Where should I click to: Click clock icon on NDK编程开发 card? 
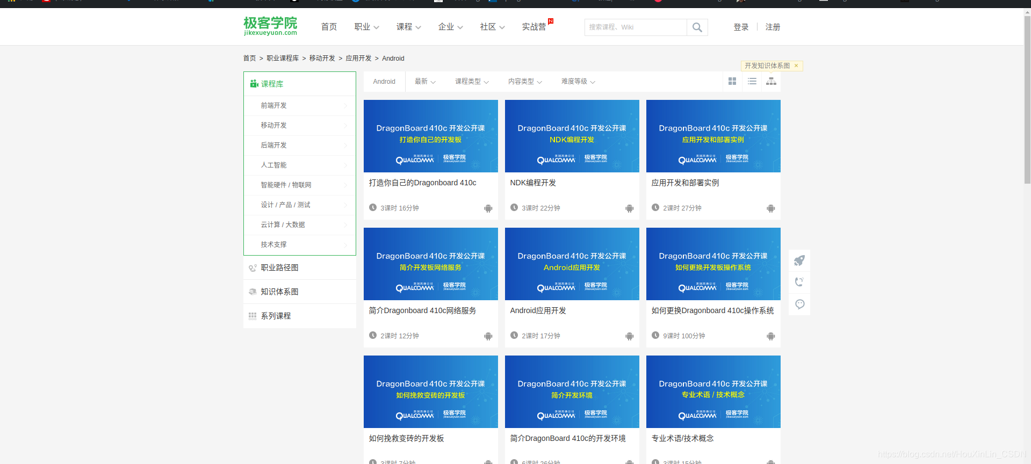click(x=514, y=207)
